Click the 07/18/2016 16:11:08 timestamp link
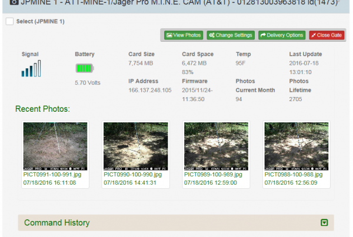 click(x=49, y=182)
